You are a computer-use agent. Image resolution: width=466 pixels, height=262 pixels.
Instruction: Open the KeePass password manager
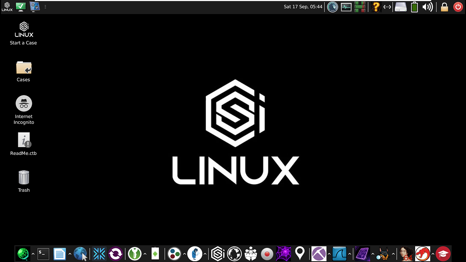[x=135, y=253]
